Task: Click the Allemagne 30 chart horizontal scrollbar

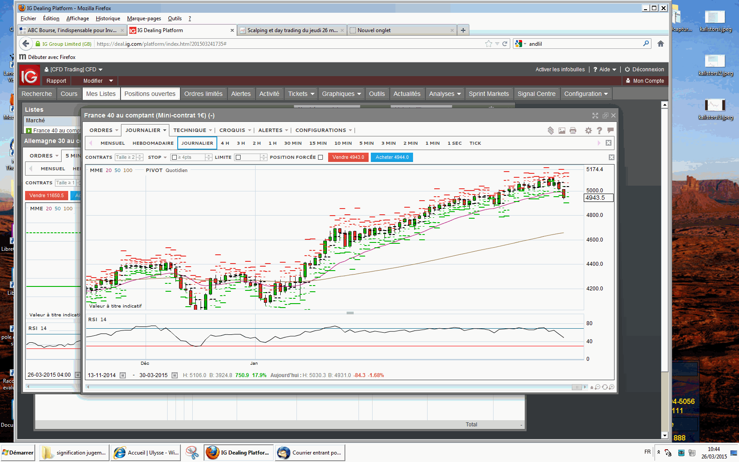Action: point(53,386)
